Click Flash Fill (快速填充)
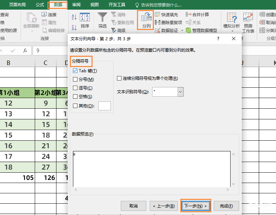Screen dimensions: 276x215 167,14
